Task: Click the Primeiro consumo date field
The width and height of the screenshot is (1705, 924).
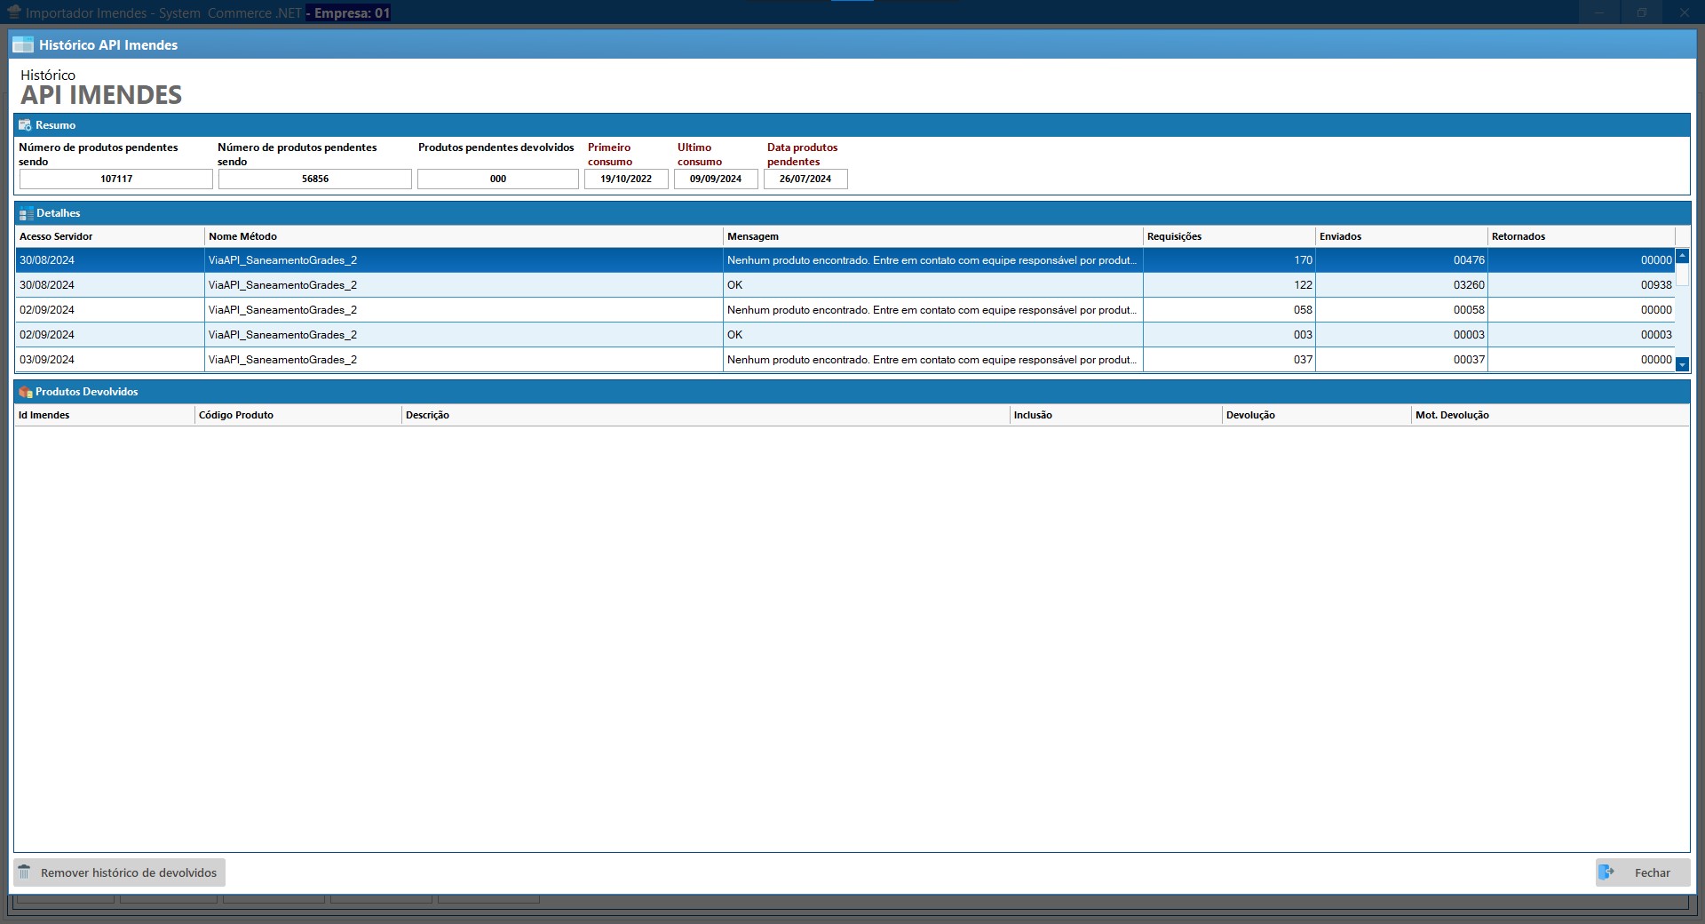Action: coord(626,179)
